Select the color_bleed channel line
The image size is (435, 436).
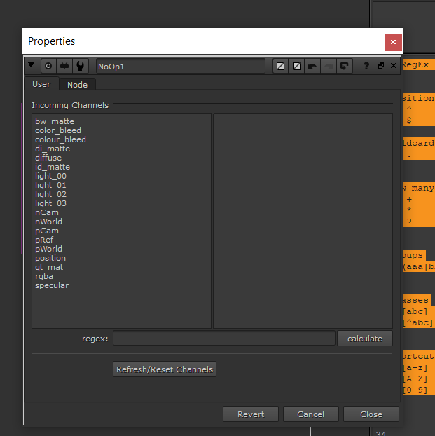tap(58, 130)
